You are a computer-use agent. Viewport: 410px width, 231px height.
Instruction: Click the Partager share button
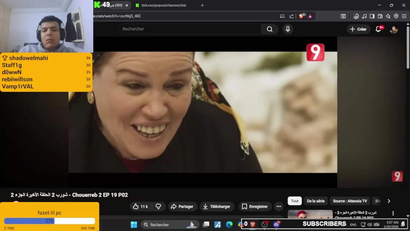(x=182, y=207)
